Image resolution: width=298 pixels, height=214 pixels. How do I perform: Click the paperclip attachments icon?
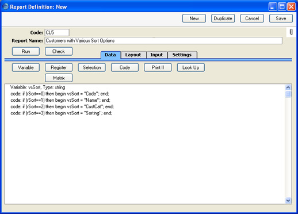pyautogui.click(x=291, y=32)
